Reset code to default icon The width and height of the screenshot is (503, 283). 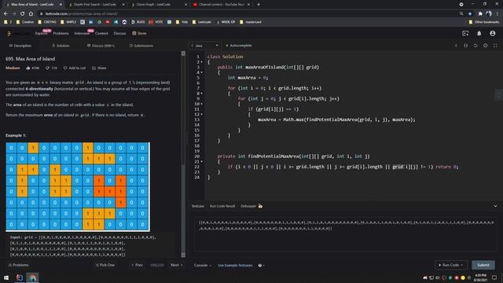pos(475,46)
